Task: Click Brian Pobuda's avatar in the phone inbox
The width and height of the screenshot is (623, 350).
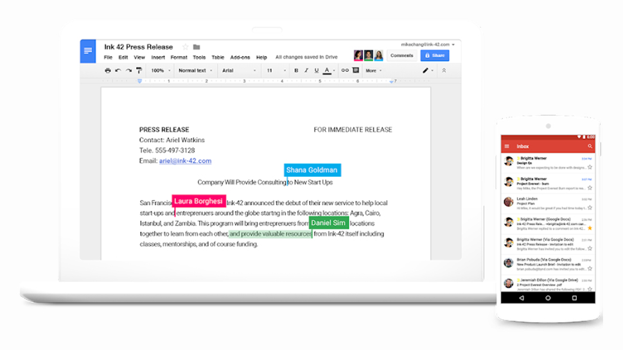Action: 509,262
